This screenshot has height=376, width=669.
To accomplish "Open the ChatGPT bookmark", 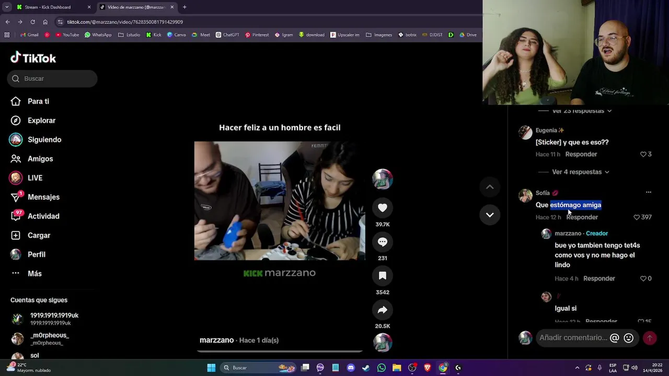I will (x=227, y=35).
